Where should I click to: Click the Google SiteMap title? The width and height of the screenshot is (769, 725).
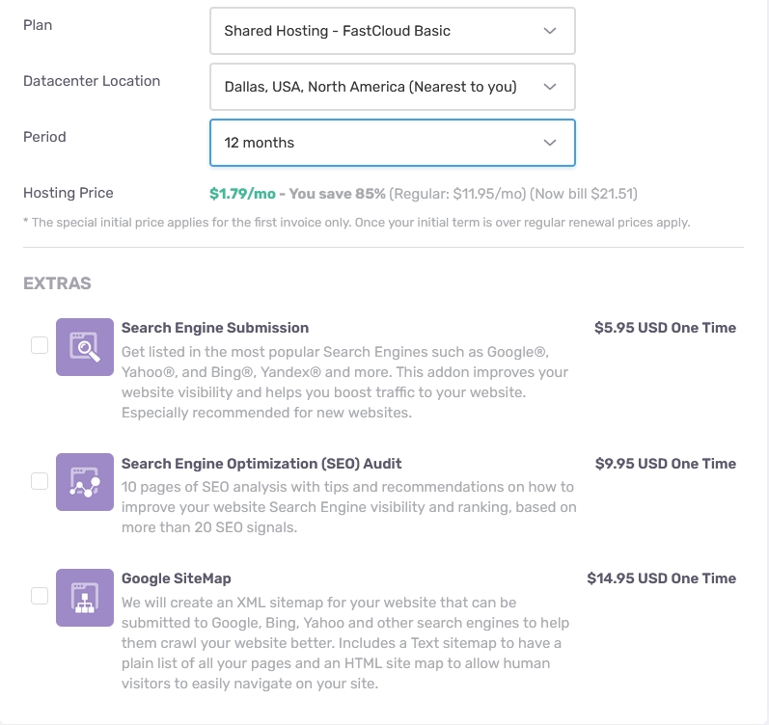click(177, 578)
